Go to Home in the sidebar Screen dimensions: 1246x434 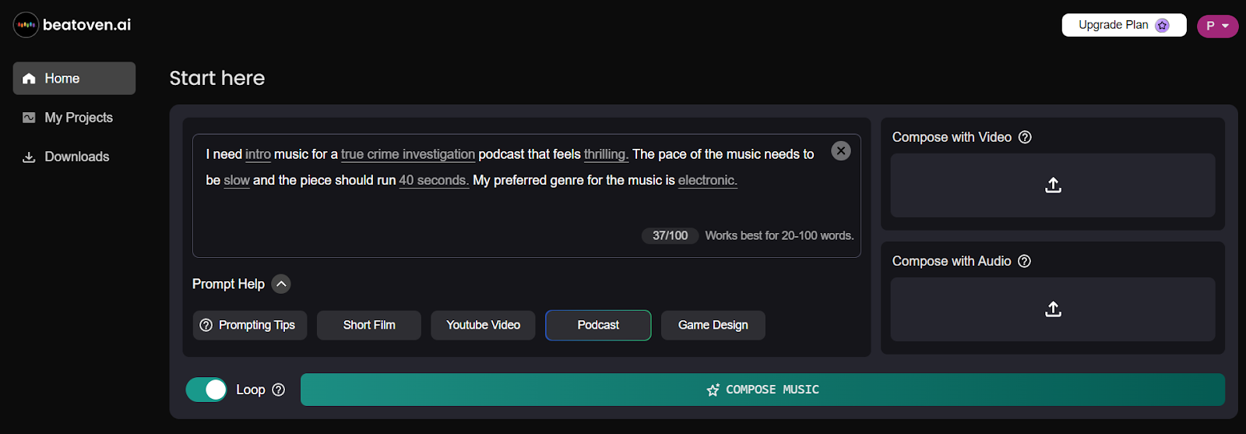tap(74, 79)
